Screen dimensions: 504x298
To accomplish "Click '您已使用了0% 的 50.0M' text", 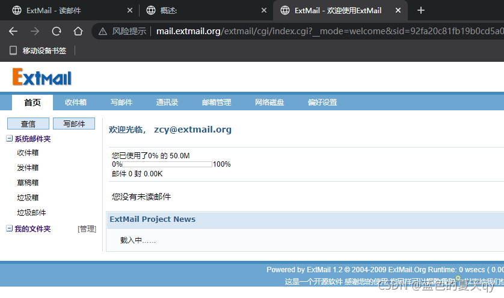I will [150, 156].
